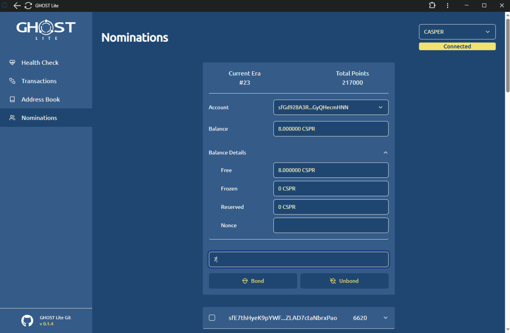Open the CASPER network dropdown
Viewport: 510px width, 333px height.
(457, 32)
